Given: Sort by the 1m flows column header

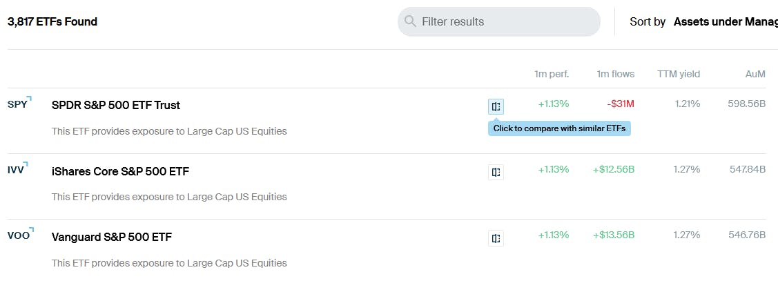Looking at the screenshot, I should 615,74.
